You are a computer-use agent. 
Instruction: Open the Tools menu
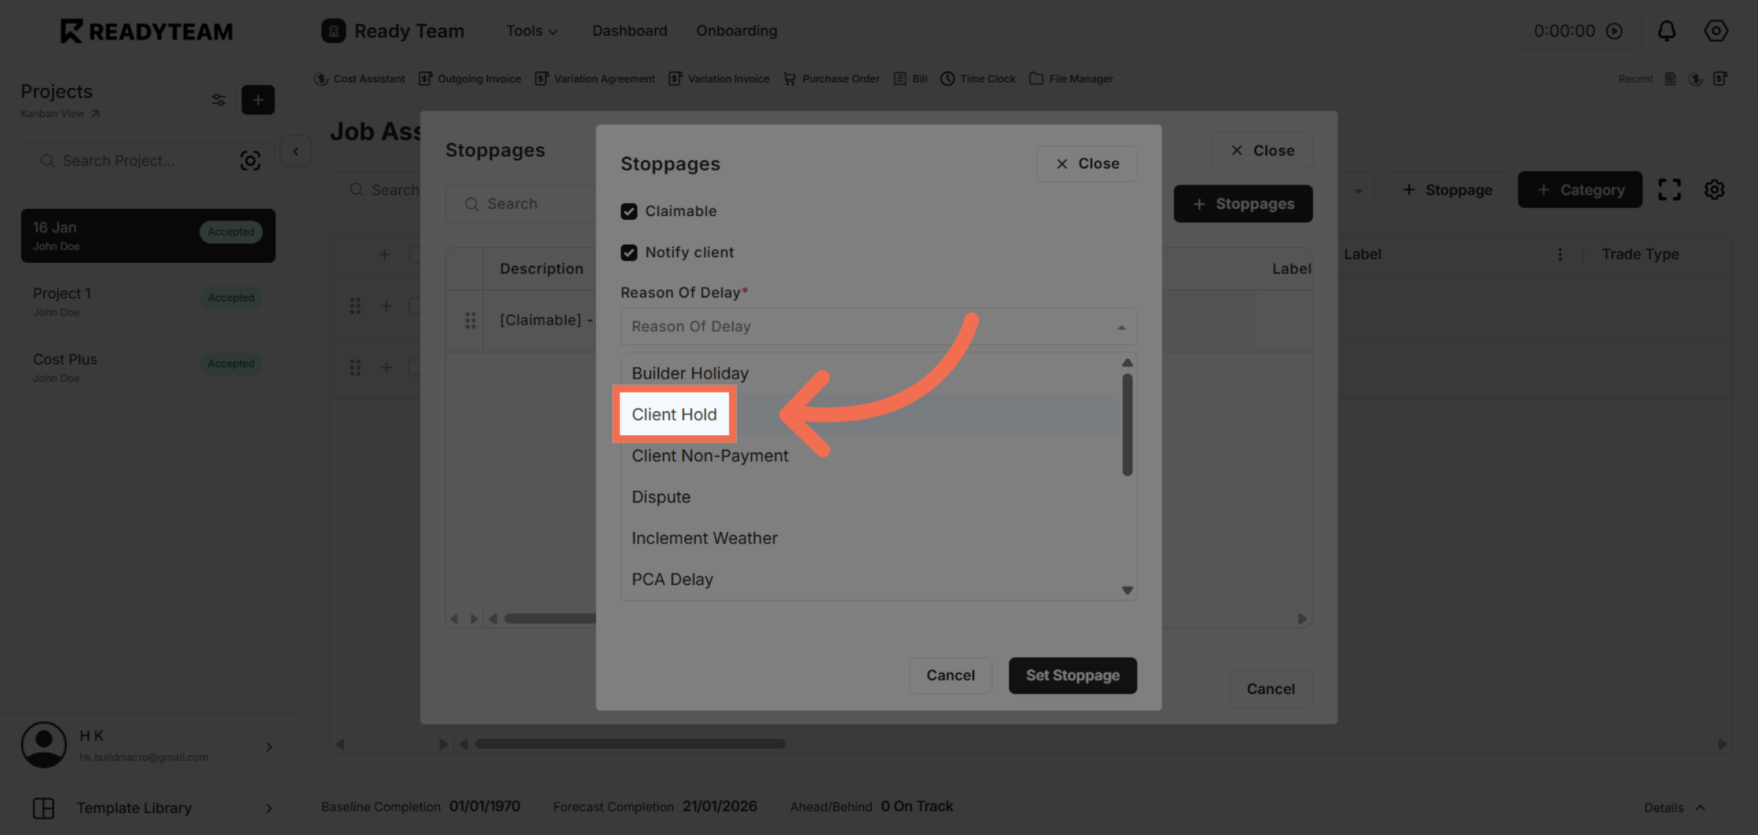(x=531, y=31)
